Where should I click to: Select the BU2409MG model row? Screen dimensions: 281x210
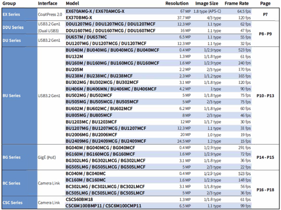tap(158, 141)
